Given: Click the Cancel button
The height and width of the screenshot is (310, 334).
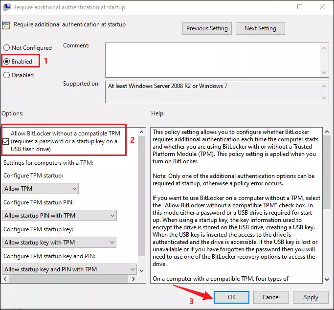Looking at the screenshot, I should pyautogui.click(x=271, y=297).
